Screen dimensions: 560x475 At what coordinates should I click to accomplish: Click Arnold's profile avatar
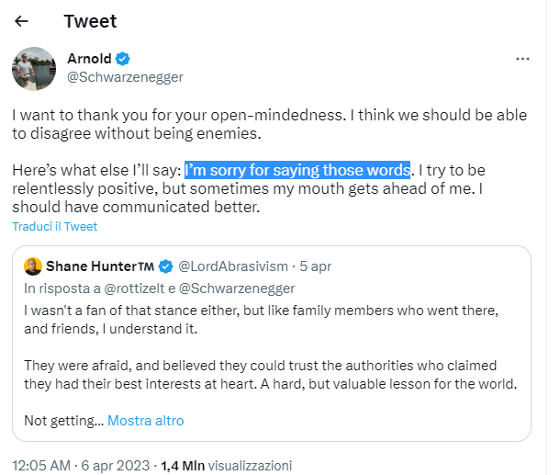[35, 68]
